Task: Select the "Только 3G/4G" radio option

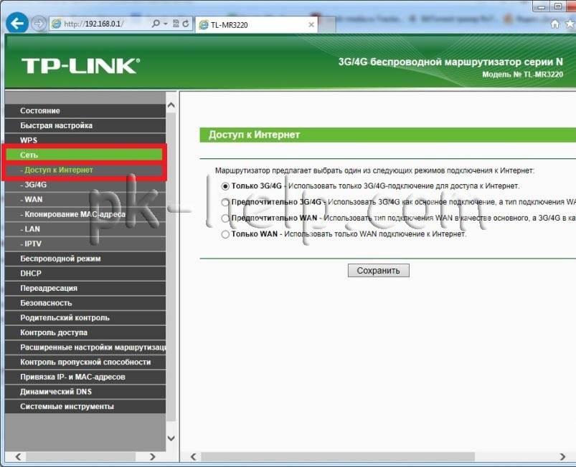Action: tap(225, 186)
